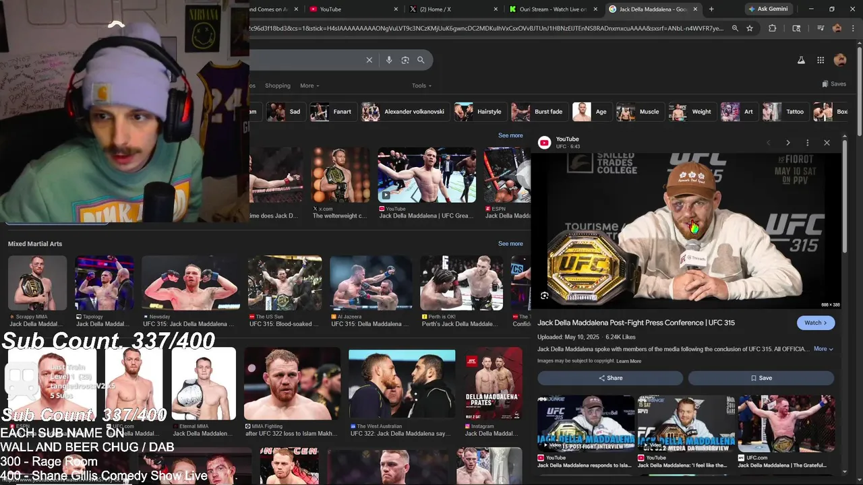Expand description with More chevron
The image size is (863, 485).
click(x=823, y=349)
